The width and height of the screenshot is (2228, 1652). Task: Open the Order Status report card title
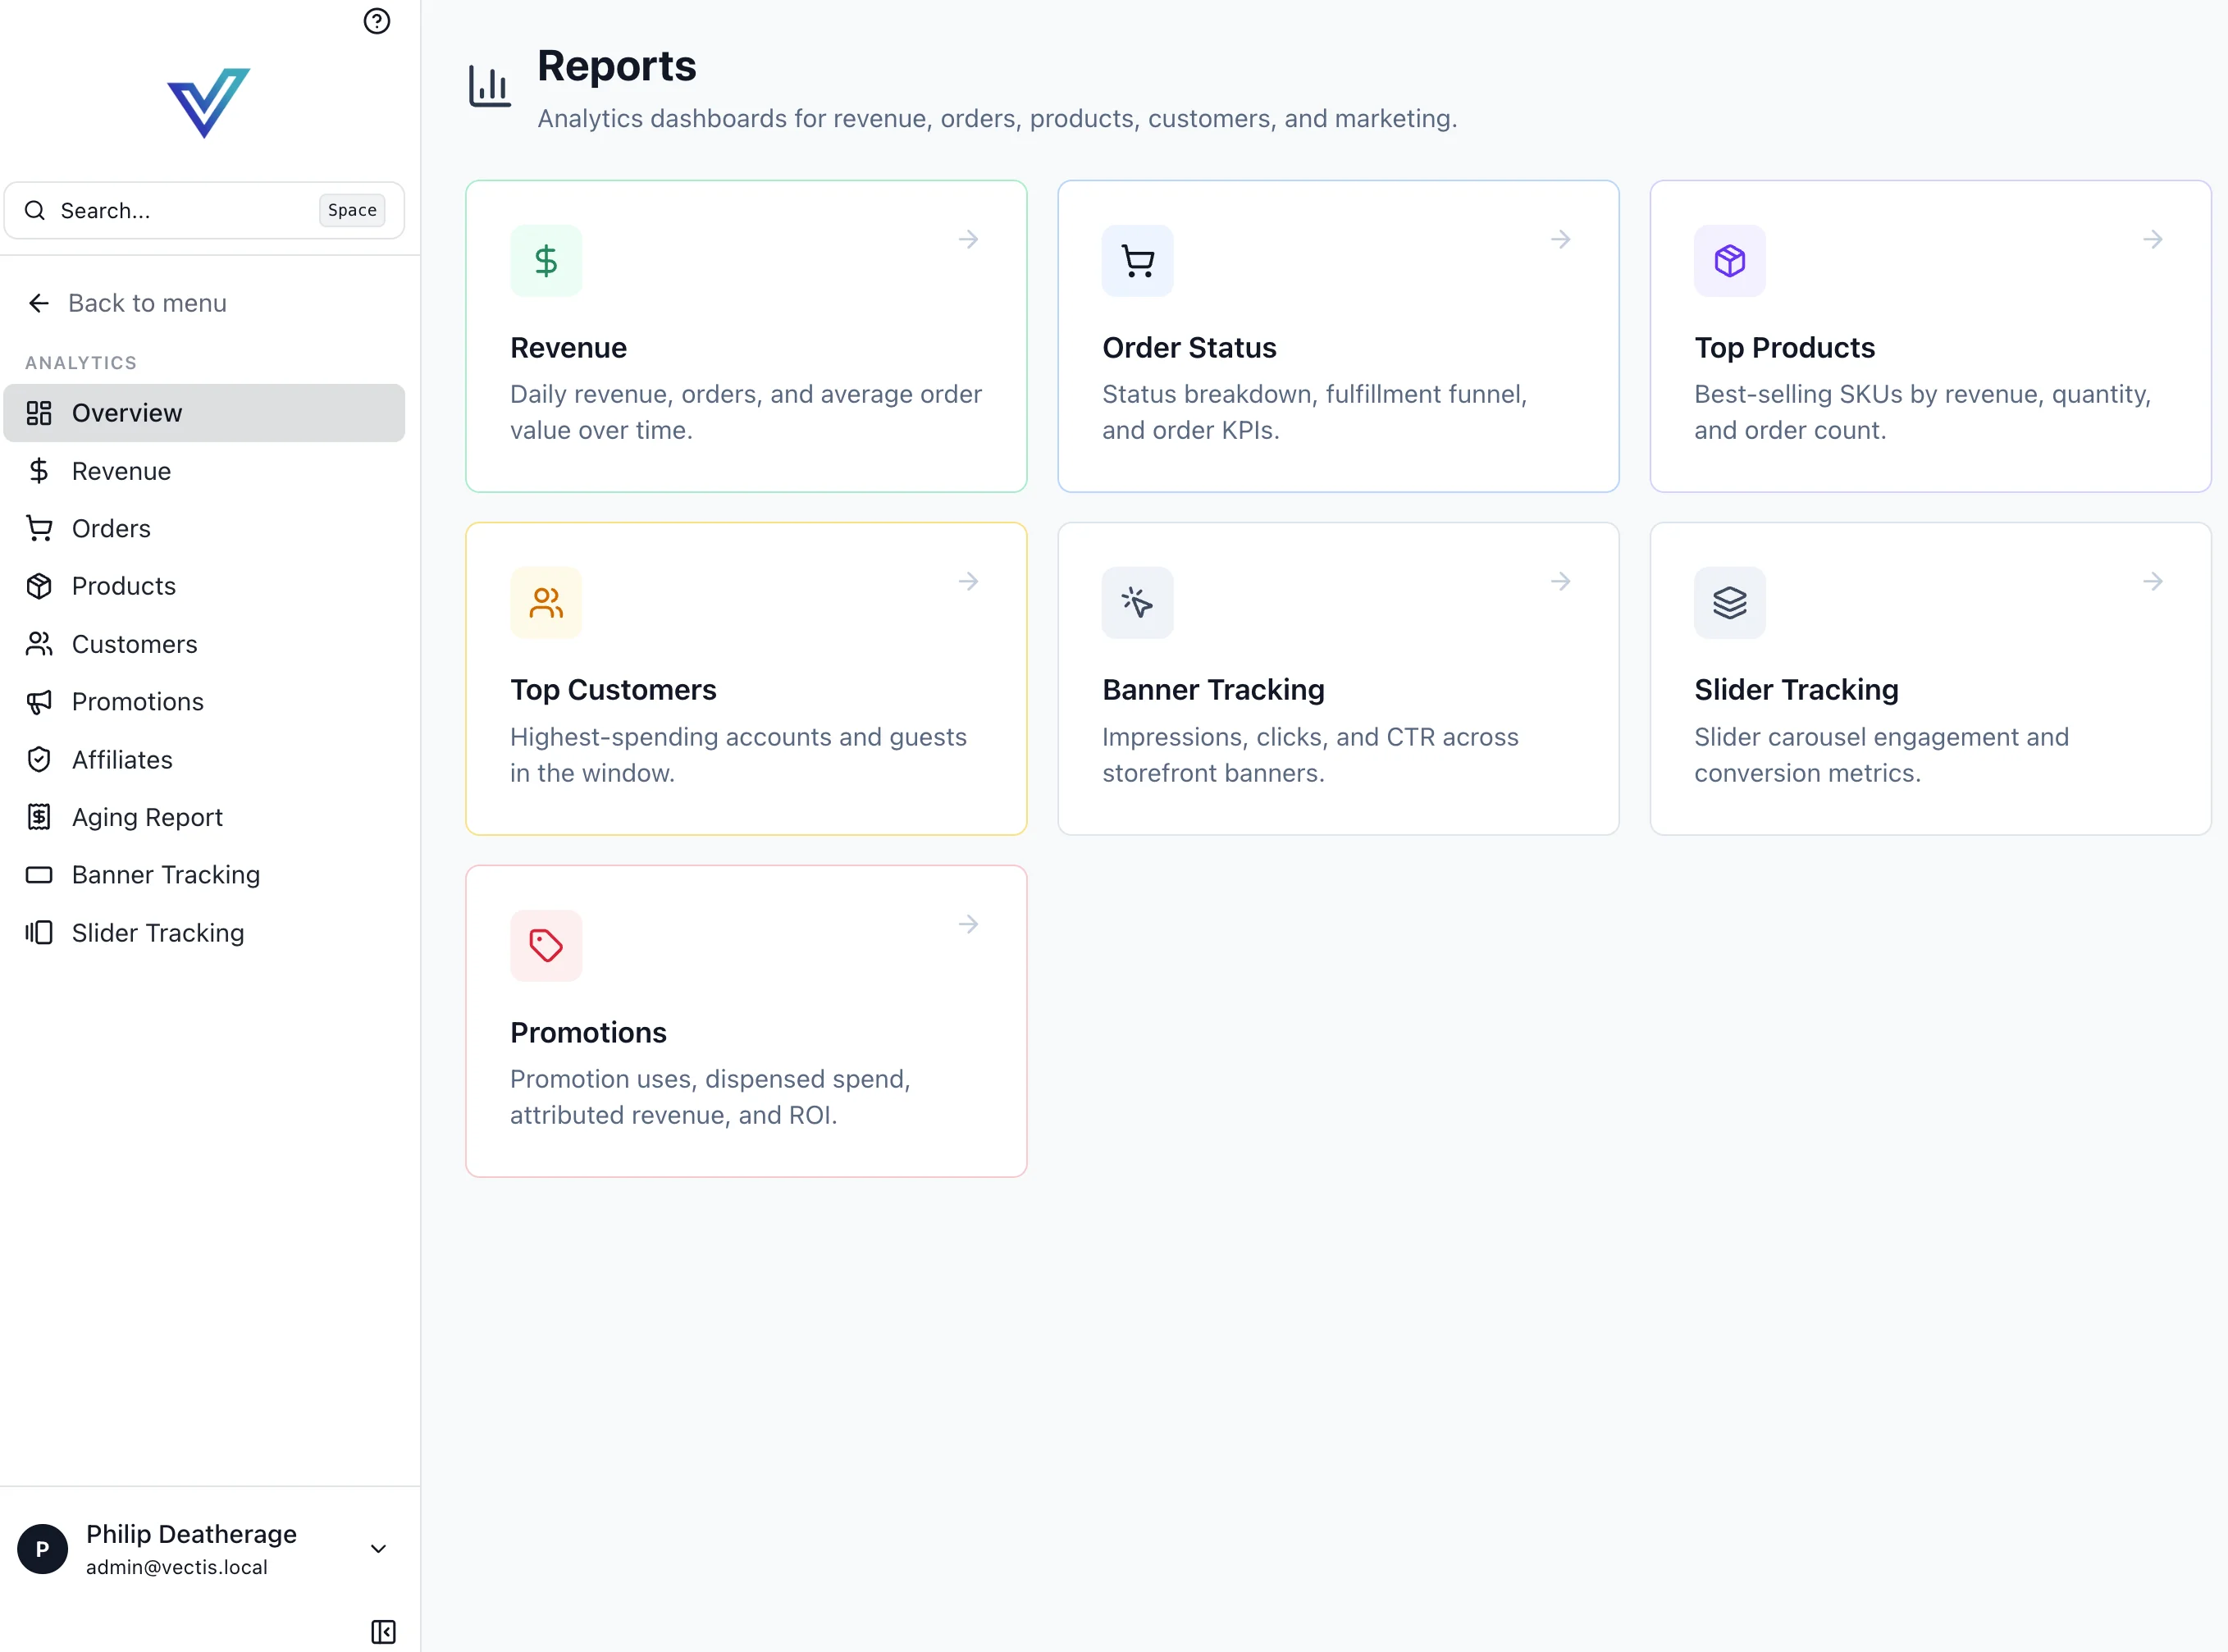1189,348
